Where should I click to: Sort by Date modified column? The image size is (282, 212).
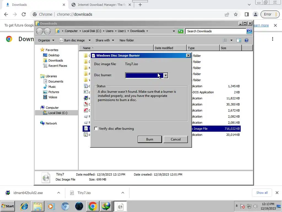170,48
